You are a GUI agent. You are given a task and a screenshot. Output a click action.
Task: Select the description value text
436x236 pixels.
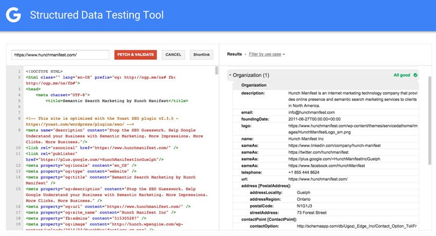pos(352,99)
